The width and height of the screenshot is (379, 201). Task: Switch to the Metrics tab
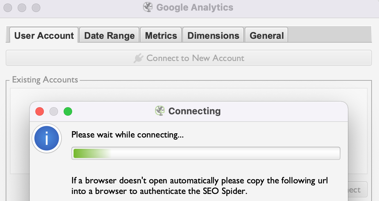[161, 35]
